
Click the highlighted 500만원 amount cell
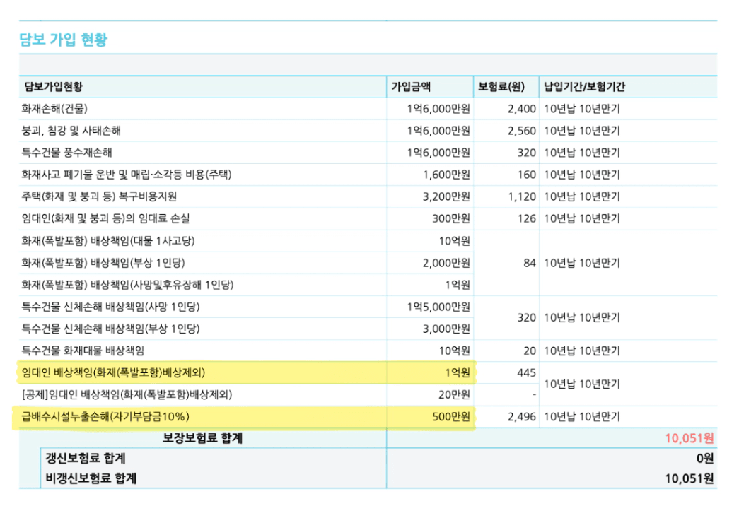tap(451, 416)
